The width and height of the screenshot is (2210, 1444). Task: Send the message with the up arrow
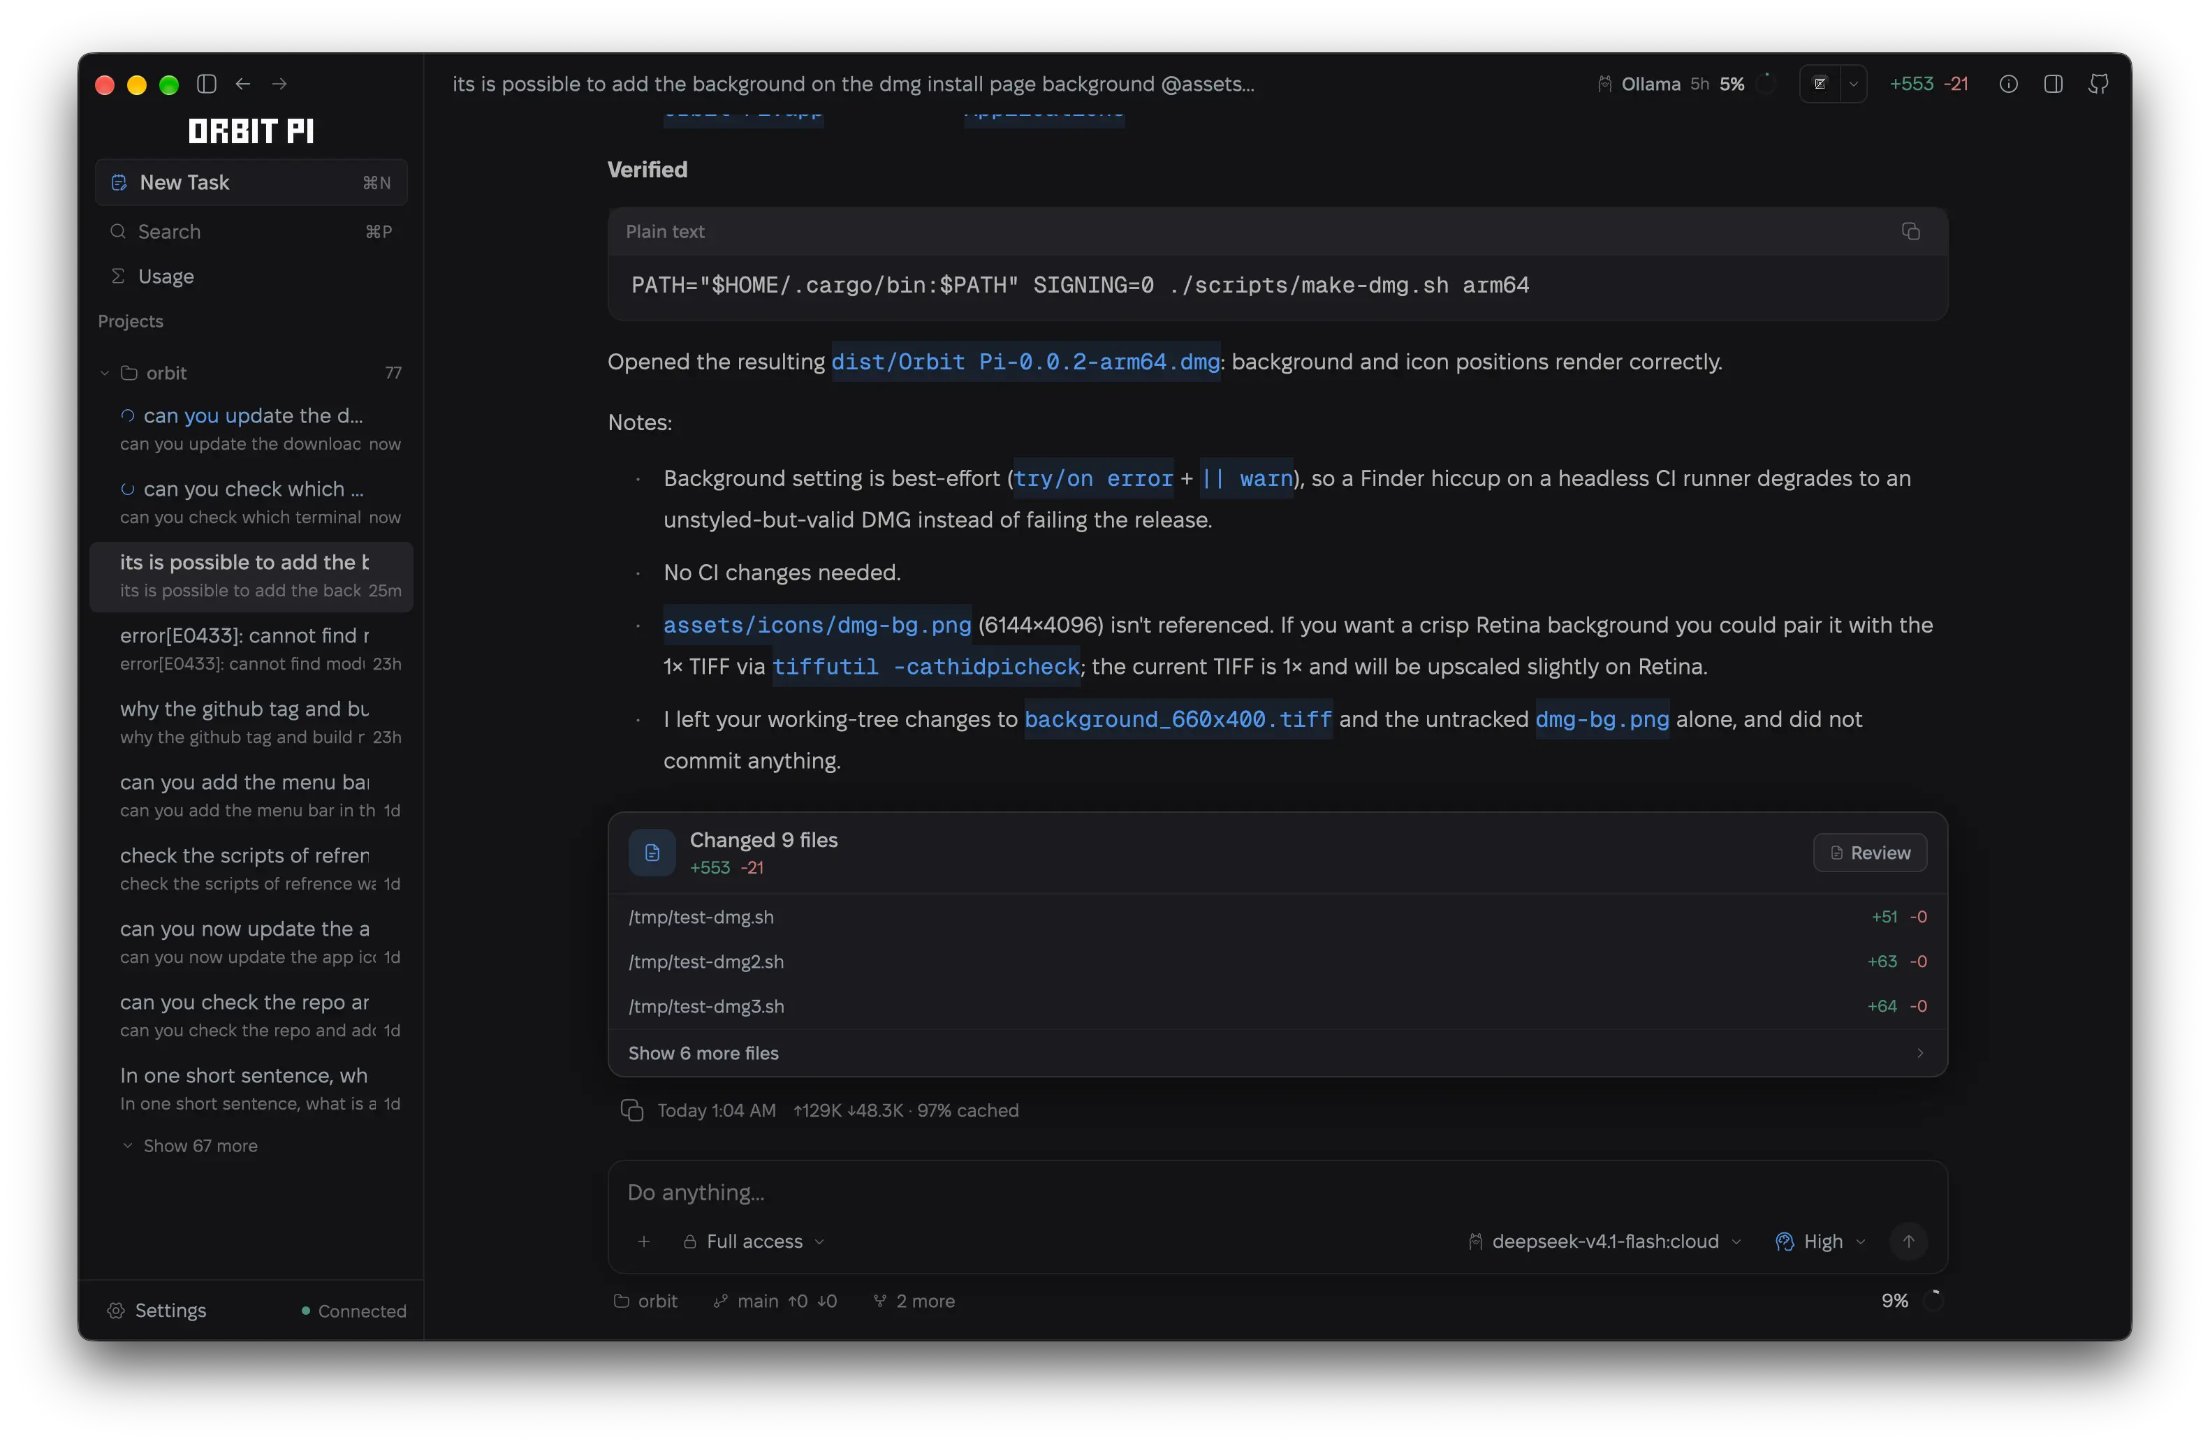[1908, 1242]
